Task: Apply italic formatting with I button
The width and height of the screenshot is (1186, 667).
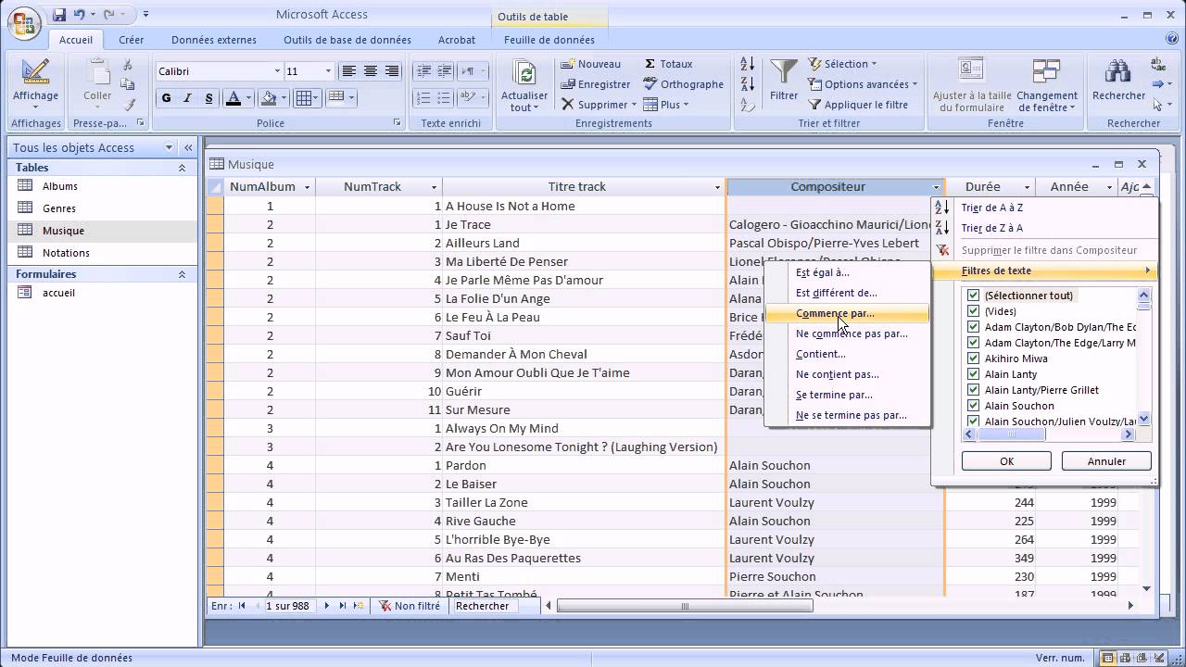Action: coord(187,98)
